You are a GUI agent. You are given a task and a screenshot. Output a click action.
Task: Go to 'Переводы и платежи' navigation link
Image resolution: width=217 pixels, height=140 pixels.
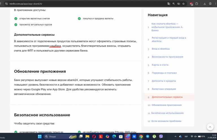(164, 73)
